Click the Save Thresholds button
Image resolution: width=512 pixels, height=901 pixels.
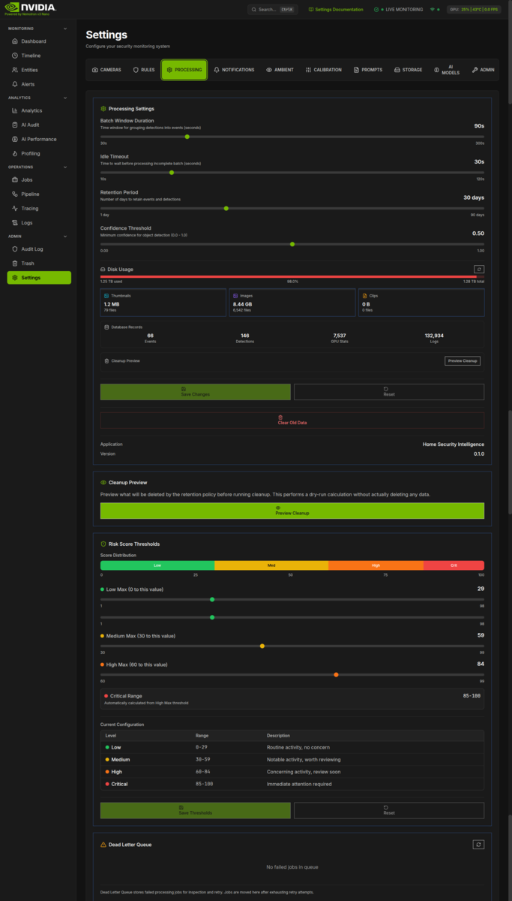tap(195, 810)
